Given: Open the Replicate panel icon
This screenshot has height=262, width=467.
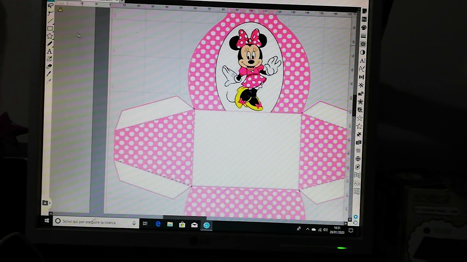Looking at the screenshot, I should point(361,85).
